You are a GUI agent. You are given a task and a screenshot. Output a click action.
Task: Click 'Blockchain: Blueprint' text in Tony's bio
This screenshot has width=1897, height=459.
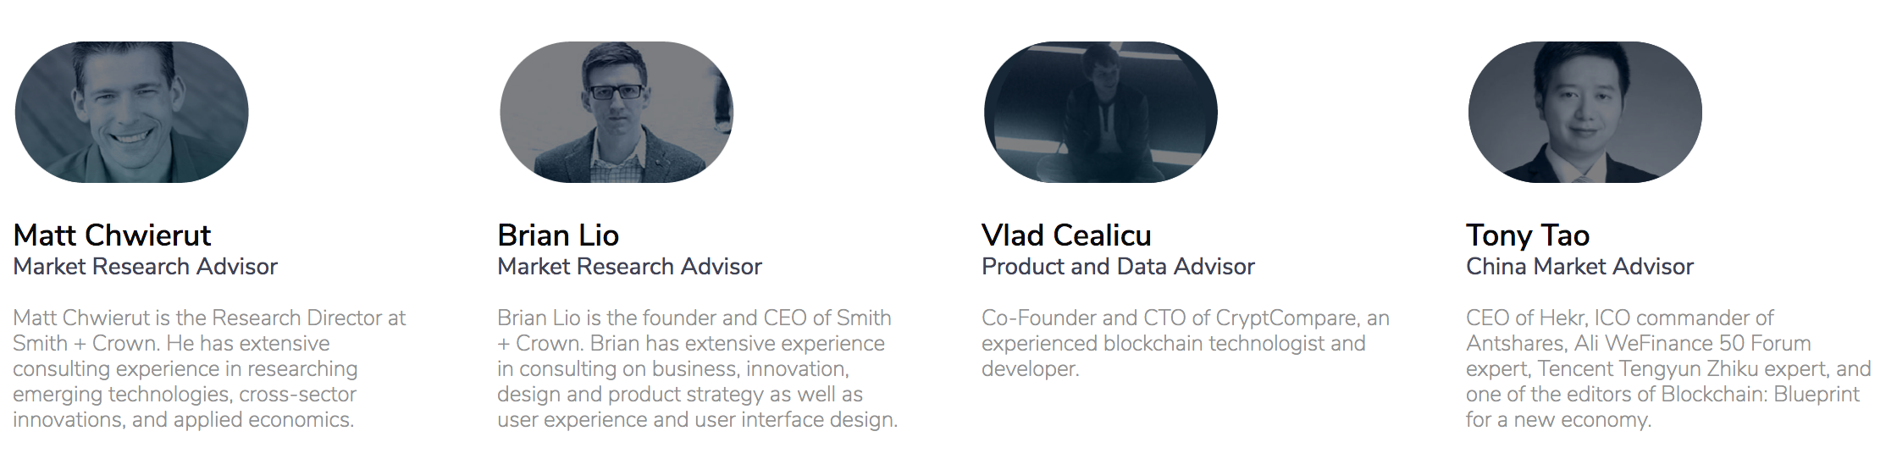tap(1761, 395)
